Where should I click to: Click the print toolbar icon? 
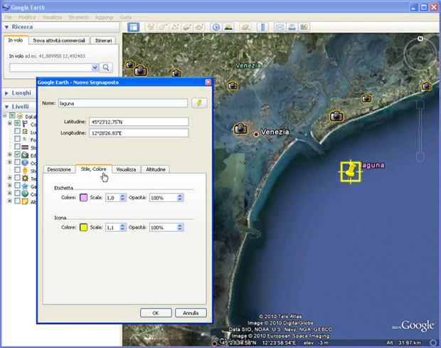tap(292, 27)
